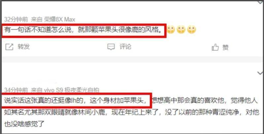The height and width of the screenshot is (134, 264).
Task: Expand the chevron menu of the 34分钟前 post
Action: pyautogui.click(x=260, y=73)
